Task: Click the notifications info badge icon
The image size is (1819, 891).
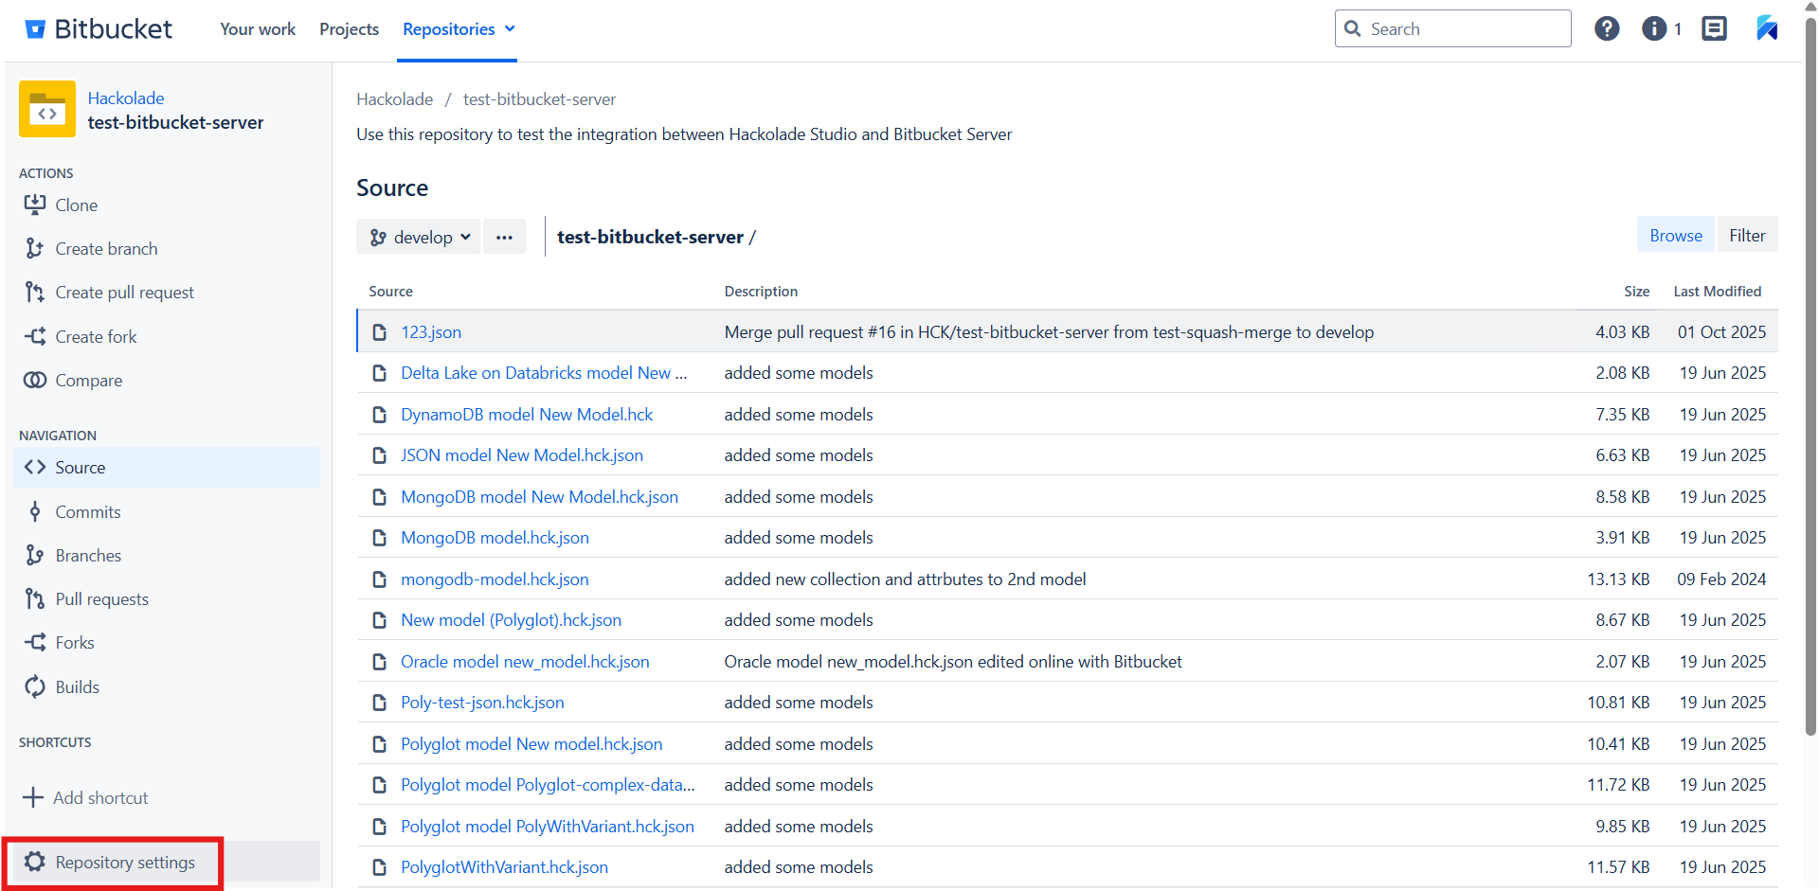Action: coord(1654,28)
